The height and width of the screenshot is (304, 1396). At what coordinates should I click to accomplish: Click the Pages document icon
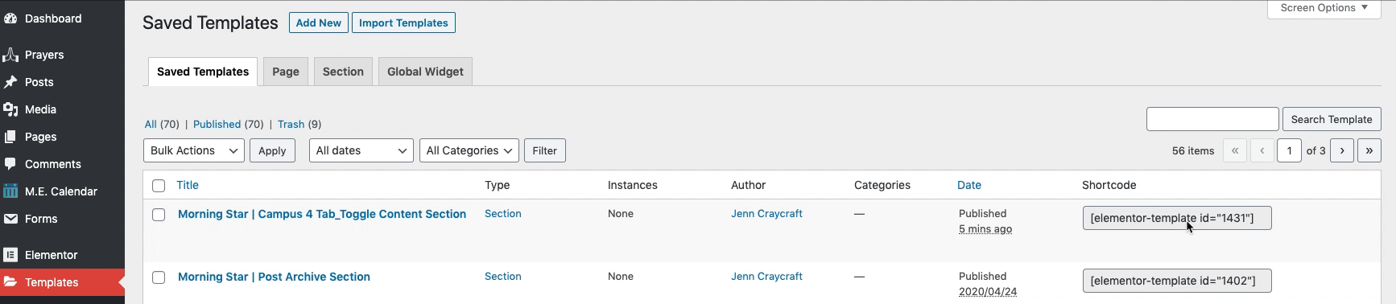click(10, 137)
